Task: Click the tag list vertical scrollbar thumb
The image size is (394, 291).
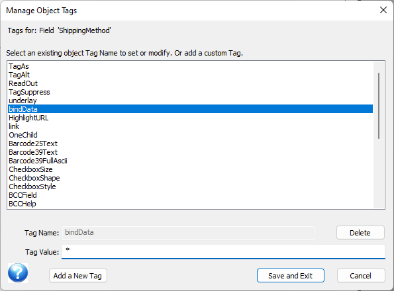Action: (379, 106)
